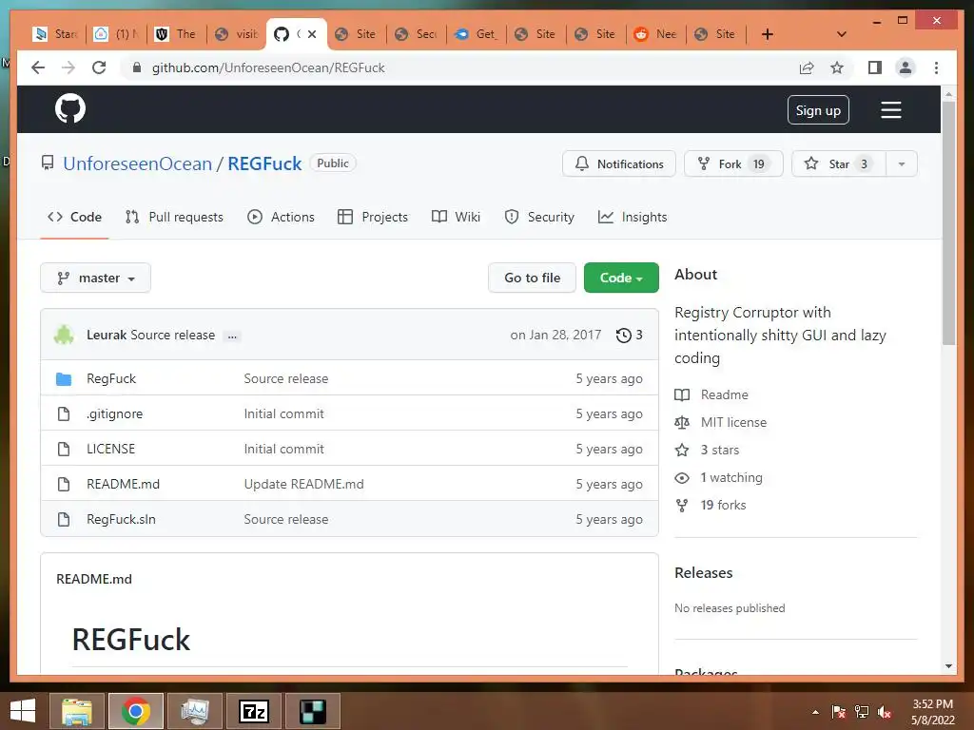Open the .gitignore file
The image size is (974, 730).
(x=115, y=414)
